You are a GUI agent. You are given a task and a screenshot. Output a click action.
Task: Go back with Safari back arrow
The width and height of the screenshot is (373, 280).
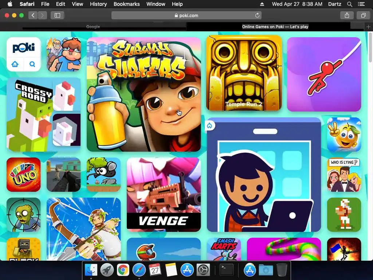33,15
